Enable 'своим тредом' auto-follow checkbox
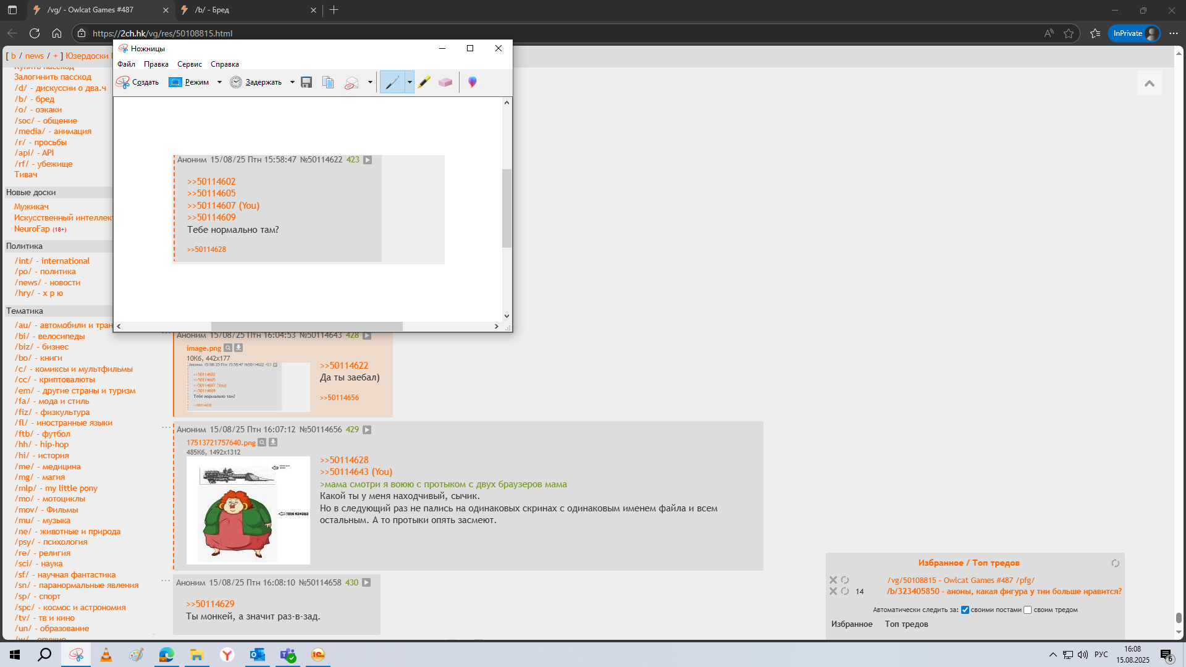The width and height of the screenshot is (1186, 667). [1027, 610]
